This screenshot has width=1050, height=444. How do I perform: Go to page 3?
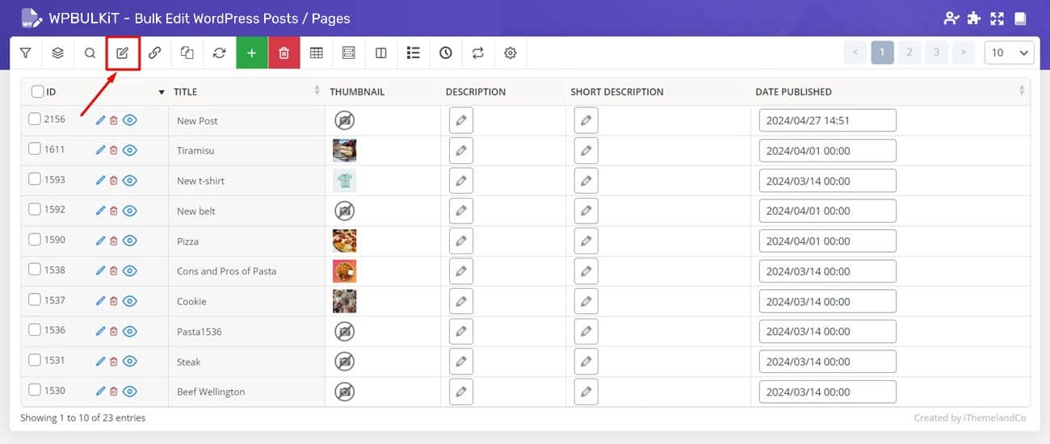click(x=936, y=52)
